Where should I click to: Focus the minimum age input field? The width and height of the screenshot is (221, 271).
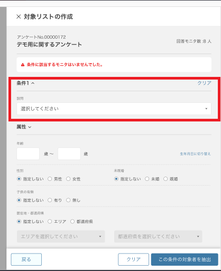coord(28,154)
